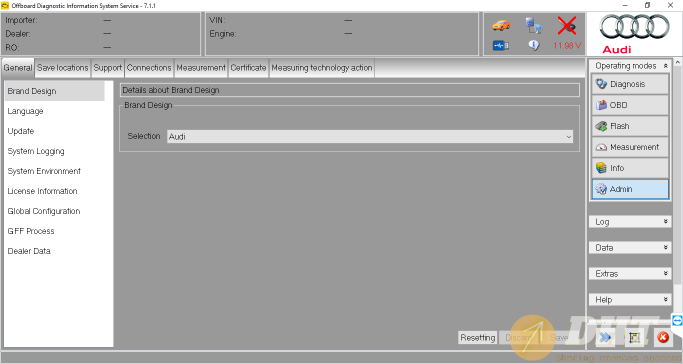Image resolution: width=683 pixels, height=364 pixels.
Task: Open the Diagnosis operating mode
Action: click(630, 84)
